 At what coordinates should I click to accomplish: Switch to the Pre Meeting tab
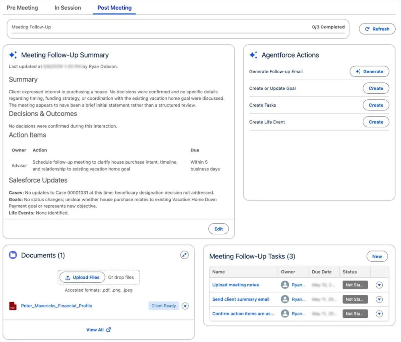22,8
